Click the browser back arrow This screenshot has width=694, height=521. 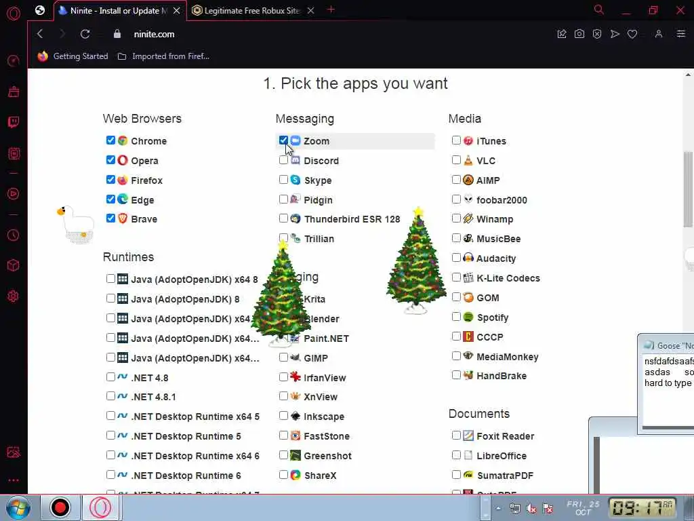pos(40,34)
